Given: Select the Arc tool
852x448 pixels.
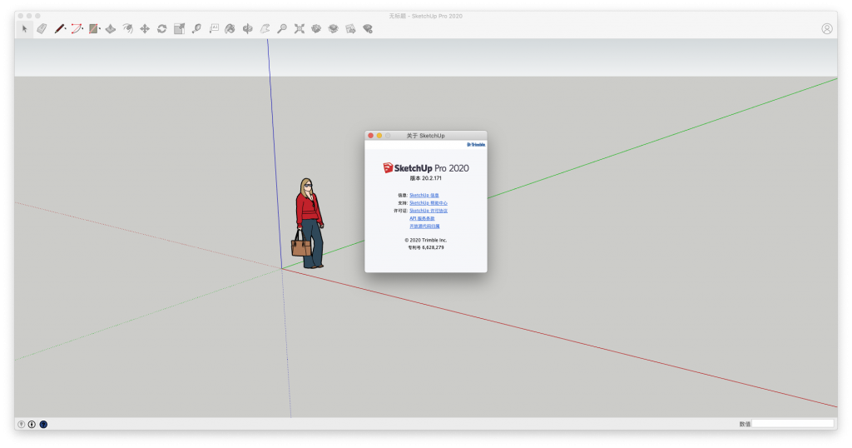Looking at the screenshot, I should pyautogui.click(x=76, y=29).
